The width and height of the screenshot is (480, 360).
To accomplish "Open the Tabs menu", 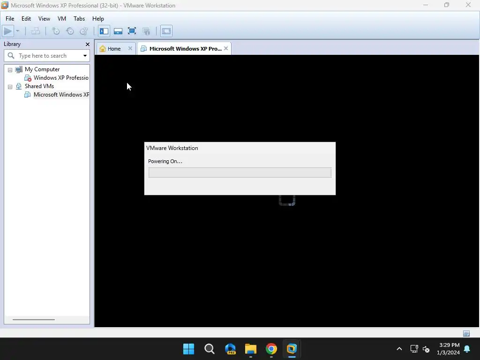I will [x=79, y=19].
